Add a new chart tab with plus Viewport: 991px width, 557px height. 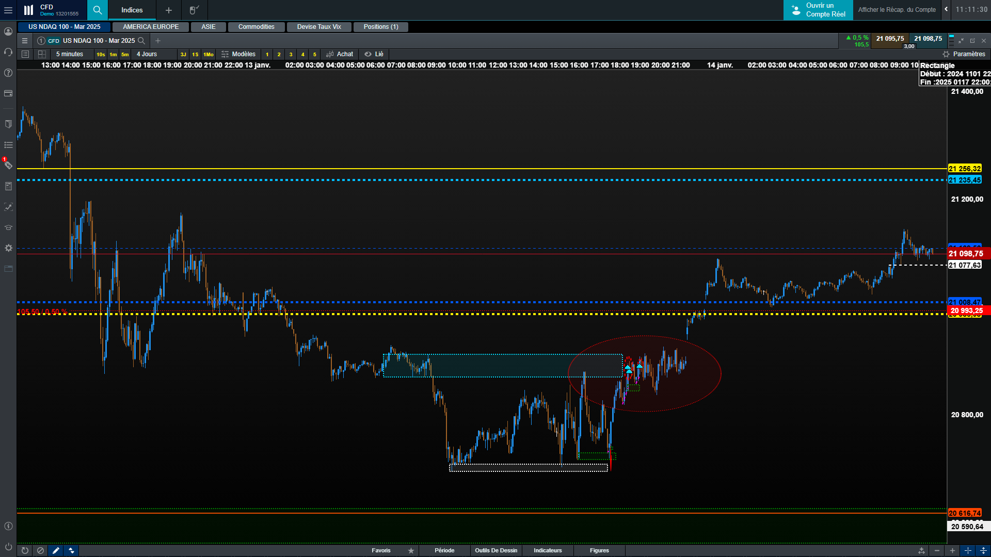pyautogui.click(x=158, y=41)
